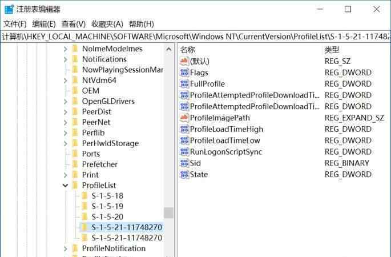Open the 收藏夹(A) menu
This screenshot has height=257, width=391.
point(107,24)
